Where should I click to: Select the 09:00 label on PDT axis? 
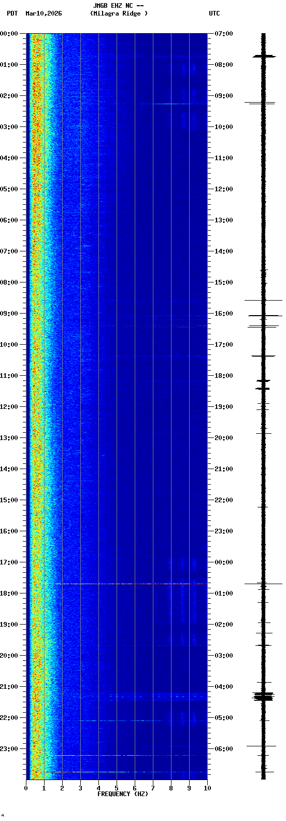pyautogui.click(x=9, y=314)
